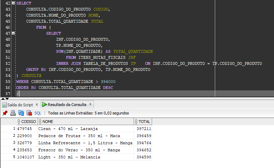This screenshot has width=274, height=168.
Task: Select the Resultado da Consulta tab
Action: 67,105
